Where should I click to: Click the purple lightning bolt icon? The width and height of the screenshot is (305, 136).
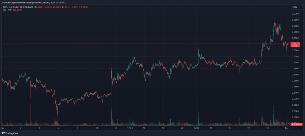pyautogui.click(x=288, y=124)
